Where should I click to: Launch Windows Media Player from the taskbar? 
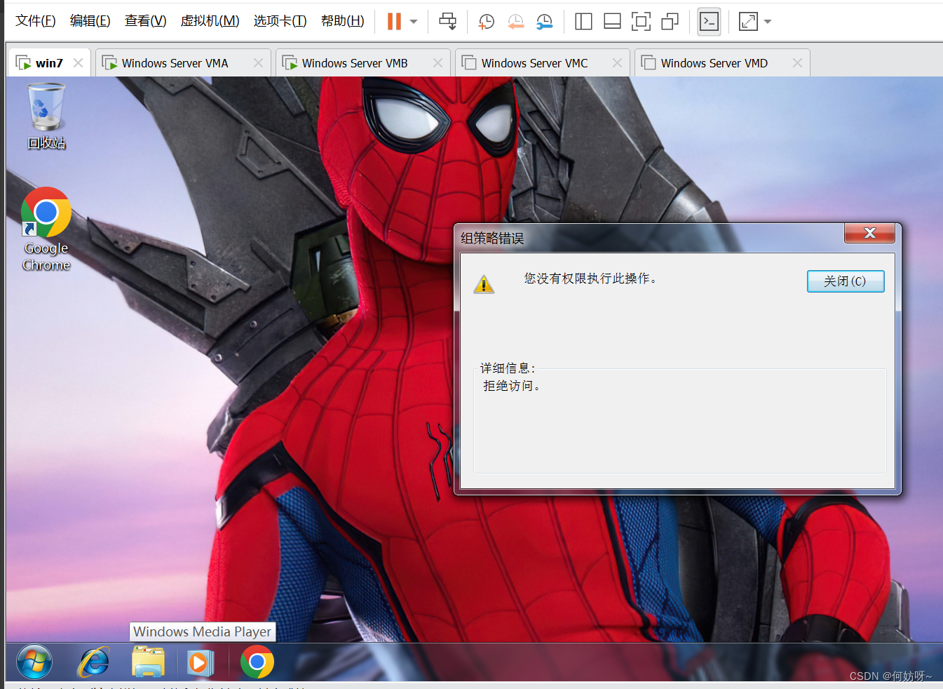pyautogui.click(x=201, y=662)
